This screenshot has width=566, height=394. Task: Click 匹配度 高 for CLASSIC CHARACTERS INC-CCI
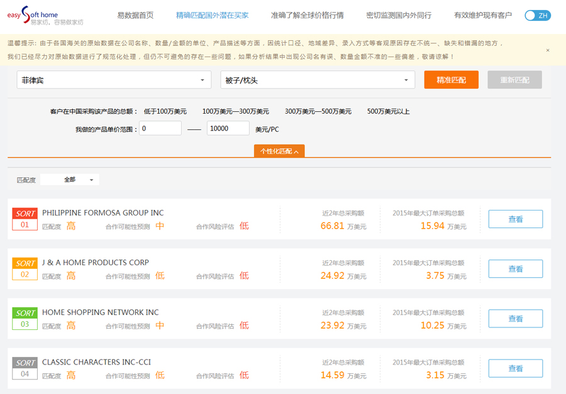pos(59,376)
